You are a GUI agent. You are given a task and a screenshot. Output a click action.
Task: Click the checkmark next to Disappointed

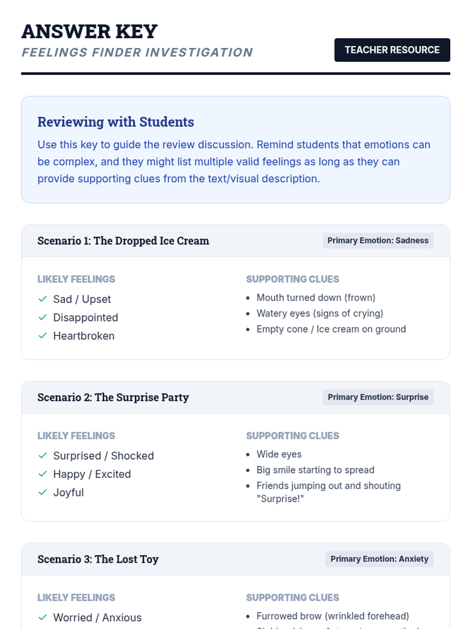pyautogui.click(x=43, y=317)
